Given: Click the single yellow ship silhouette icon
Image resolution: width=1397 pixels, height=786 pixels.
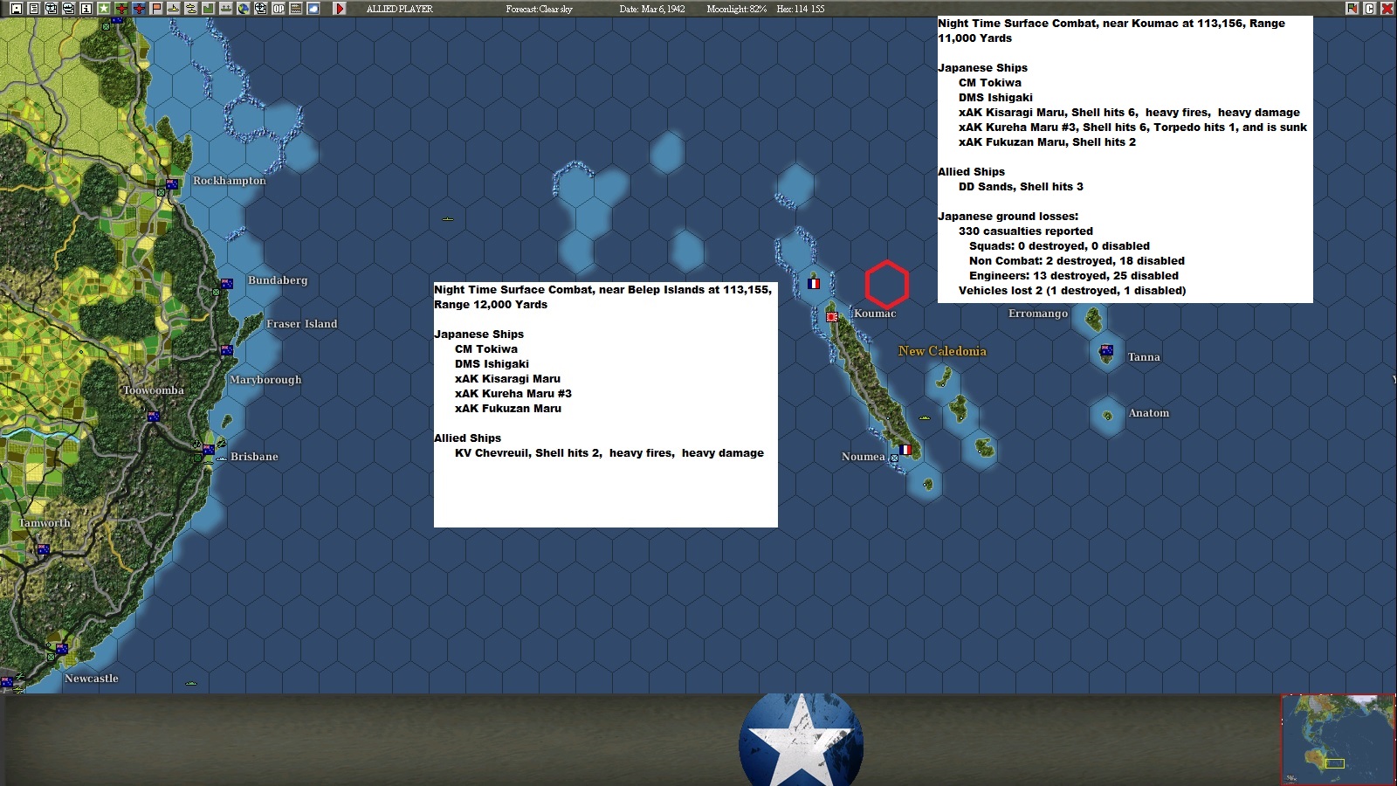Looking at the screenshot, I should pyautogui.click(x=173, y=9).
